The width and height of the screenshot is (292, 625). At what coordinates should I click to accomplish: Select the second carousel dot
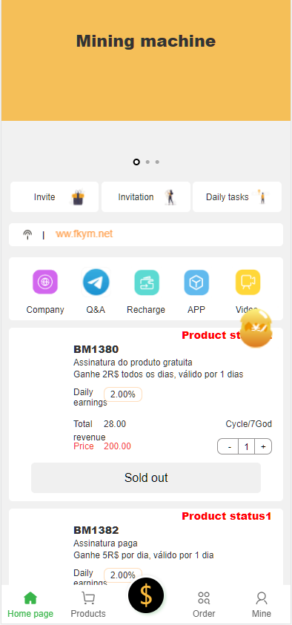click(x=147, y=162)
